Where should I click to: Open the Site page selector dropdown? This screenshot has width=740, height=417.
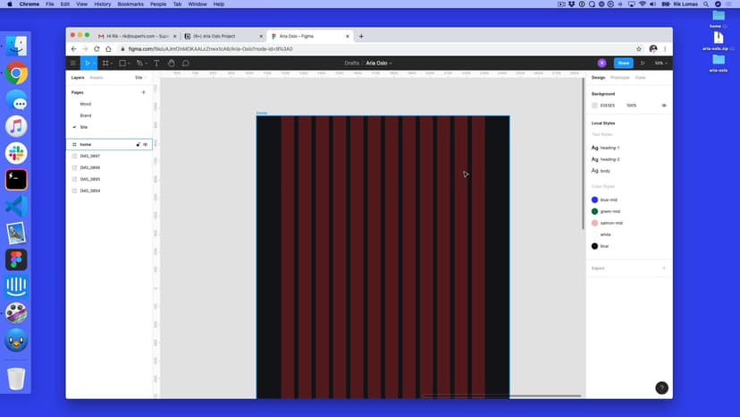(x=140, y=78)
